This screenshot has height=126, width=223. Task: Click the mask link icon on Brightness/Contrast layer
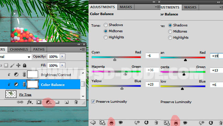[x=24, y=74]
